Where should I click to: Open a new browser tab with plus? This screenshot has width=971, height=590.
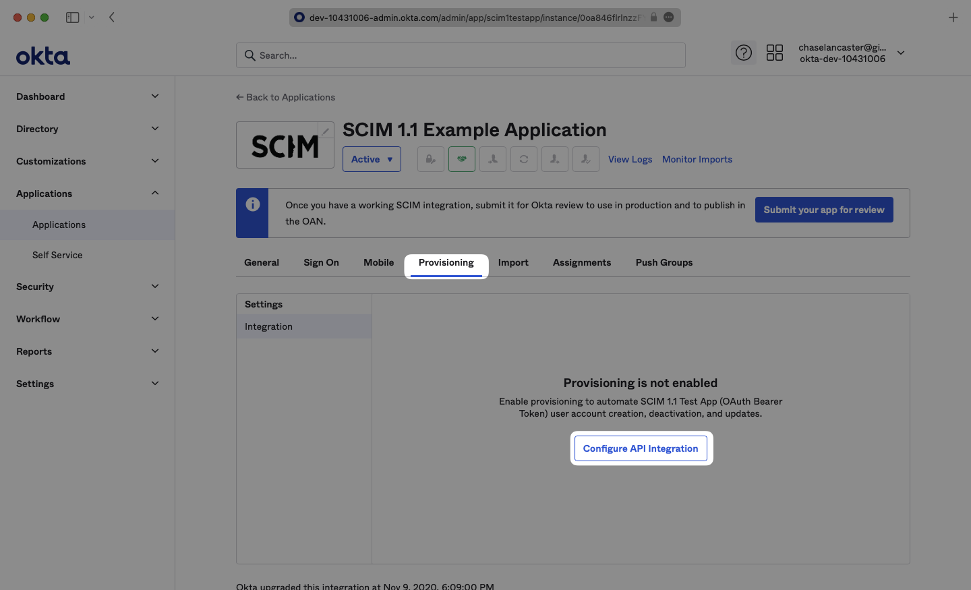(x=953, y=18)
